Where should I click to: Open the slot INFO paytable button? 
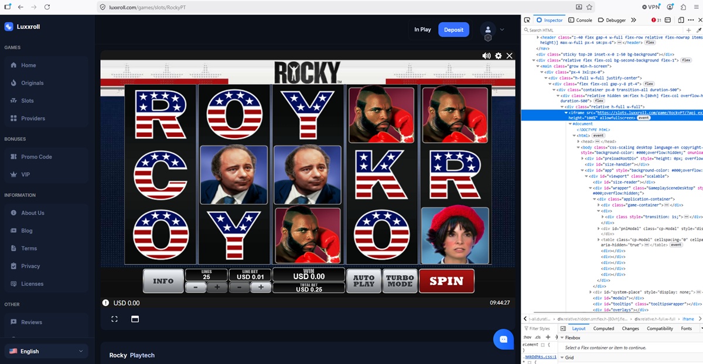point(163,281)
